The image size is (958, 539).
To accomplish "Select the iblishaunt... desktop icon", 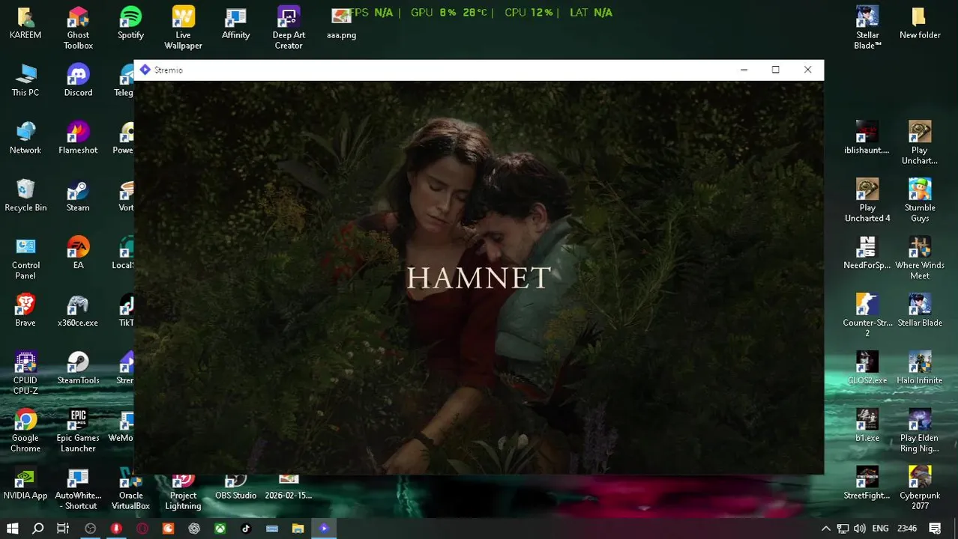I will tap(867, 138).
